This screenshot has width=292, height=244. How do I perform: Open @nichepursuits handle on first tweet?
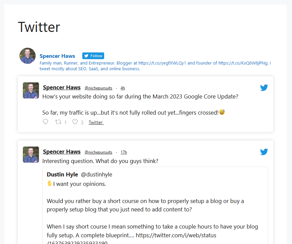point(98,88)
